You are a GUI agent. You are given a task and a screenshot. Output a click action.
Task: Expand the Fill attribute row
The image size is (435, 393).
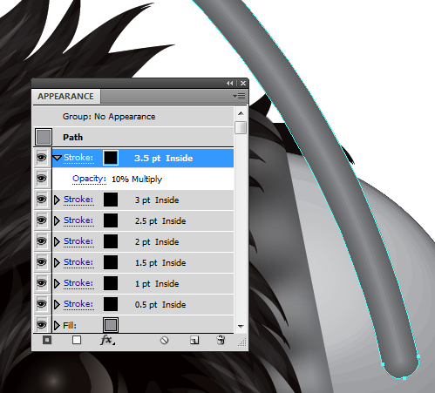click(x=57, y=325)
